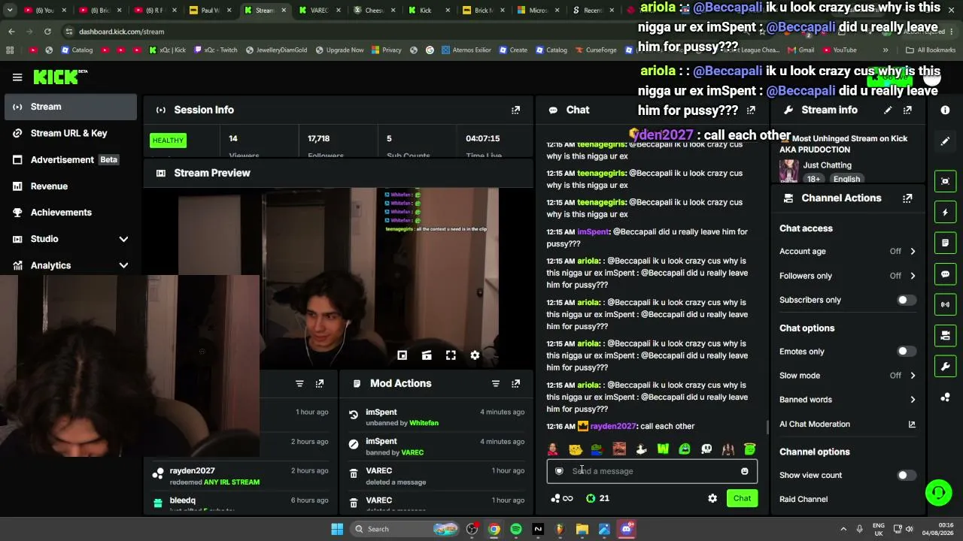The height and width of the screenshot is (541, 963).
Task: Open the green support headset bubble
Action: click(x=938, y=493)
